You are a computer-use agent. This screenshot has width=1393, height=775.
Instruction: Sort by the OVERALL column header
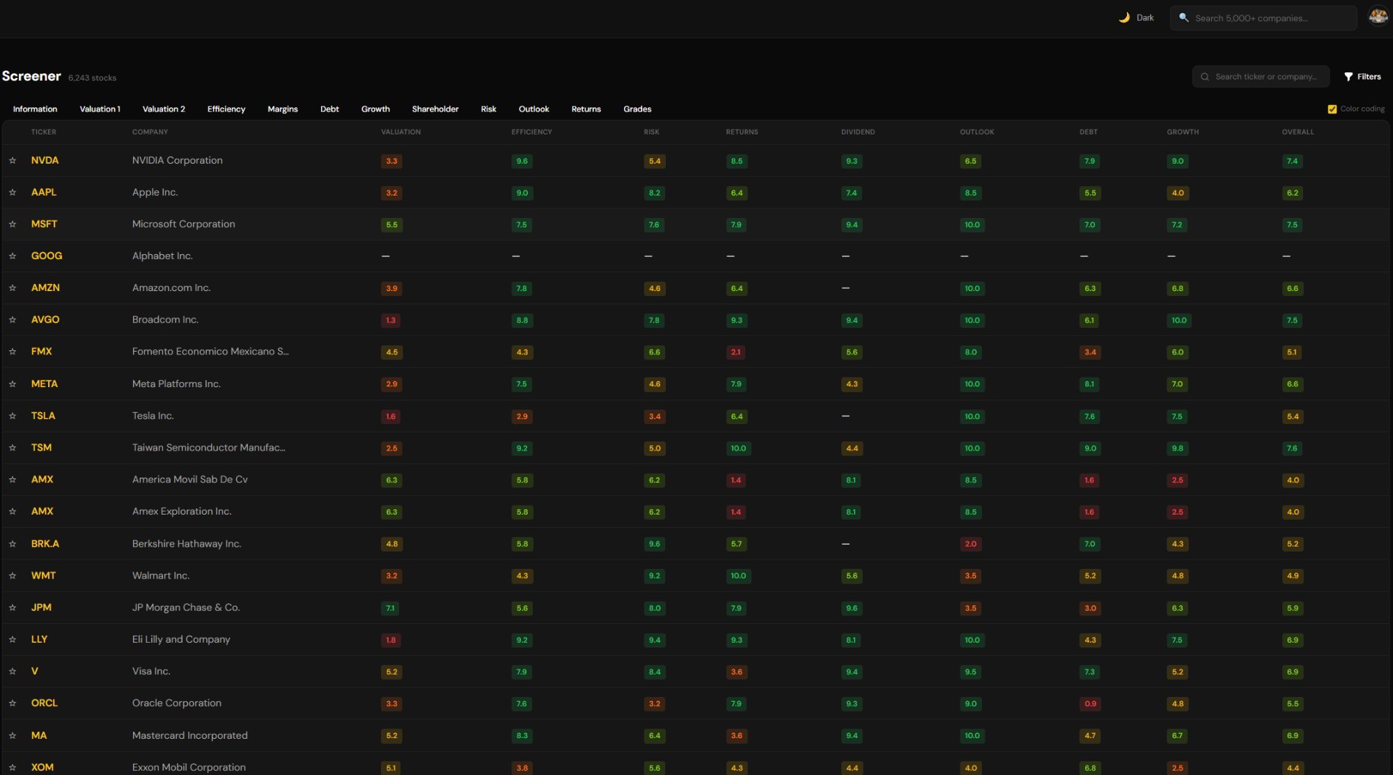(1298, 132)
